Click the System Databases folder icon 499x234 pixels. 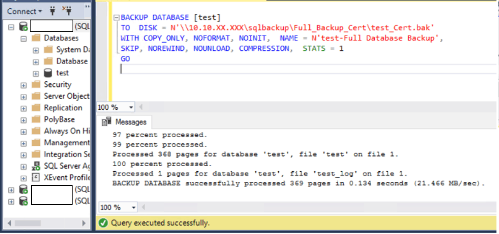48,49
